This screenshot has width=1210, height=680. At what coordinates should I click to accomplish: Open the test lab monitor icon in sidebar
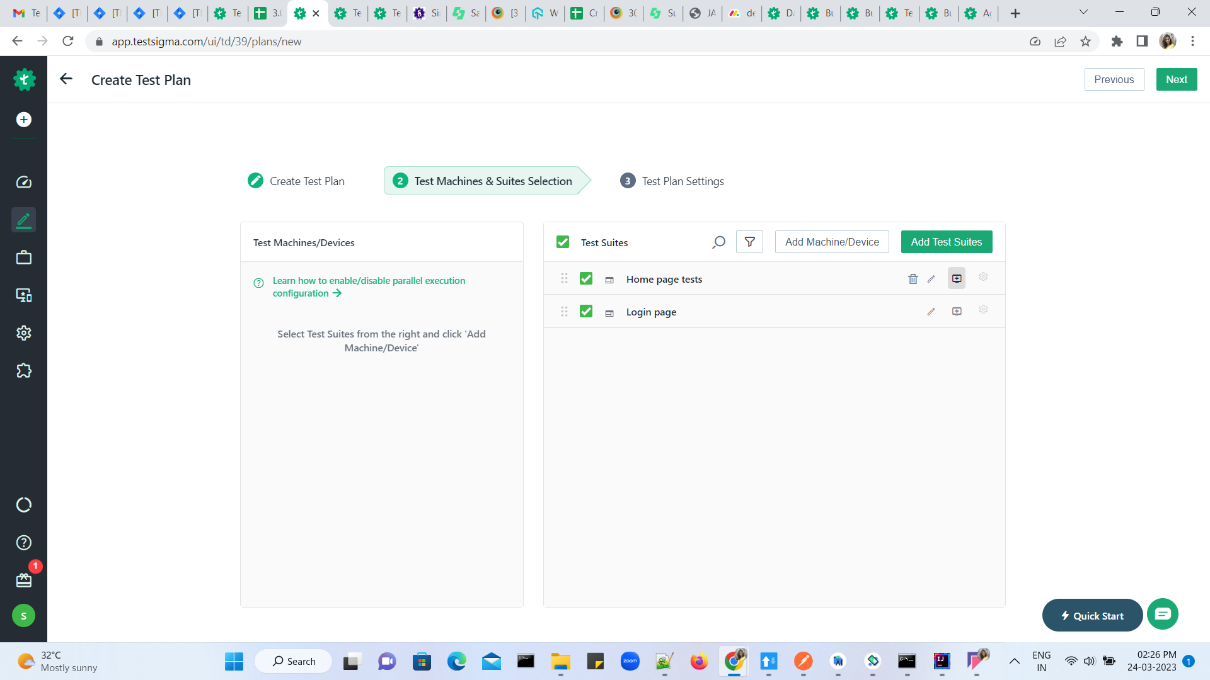24,295
